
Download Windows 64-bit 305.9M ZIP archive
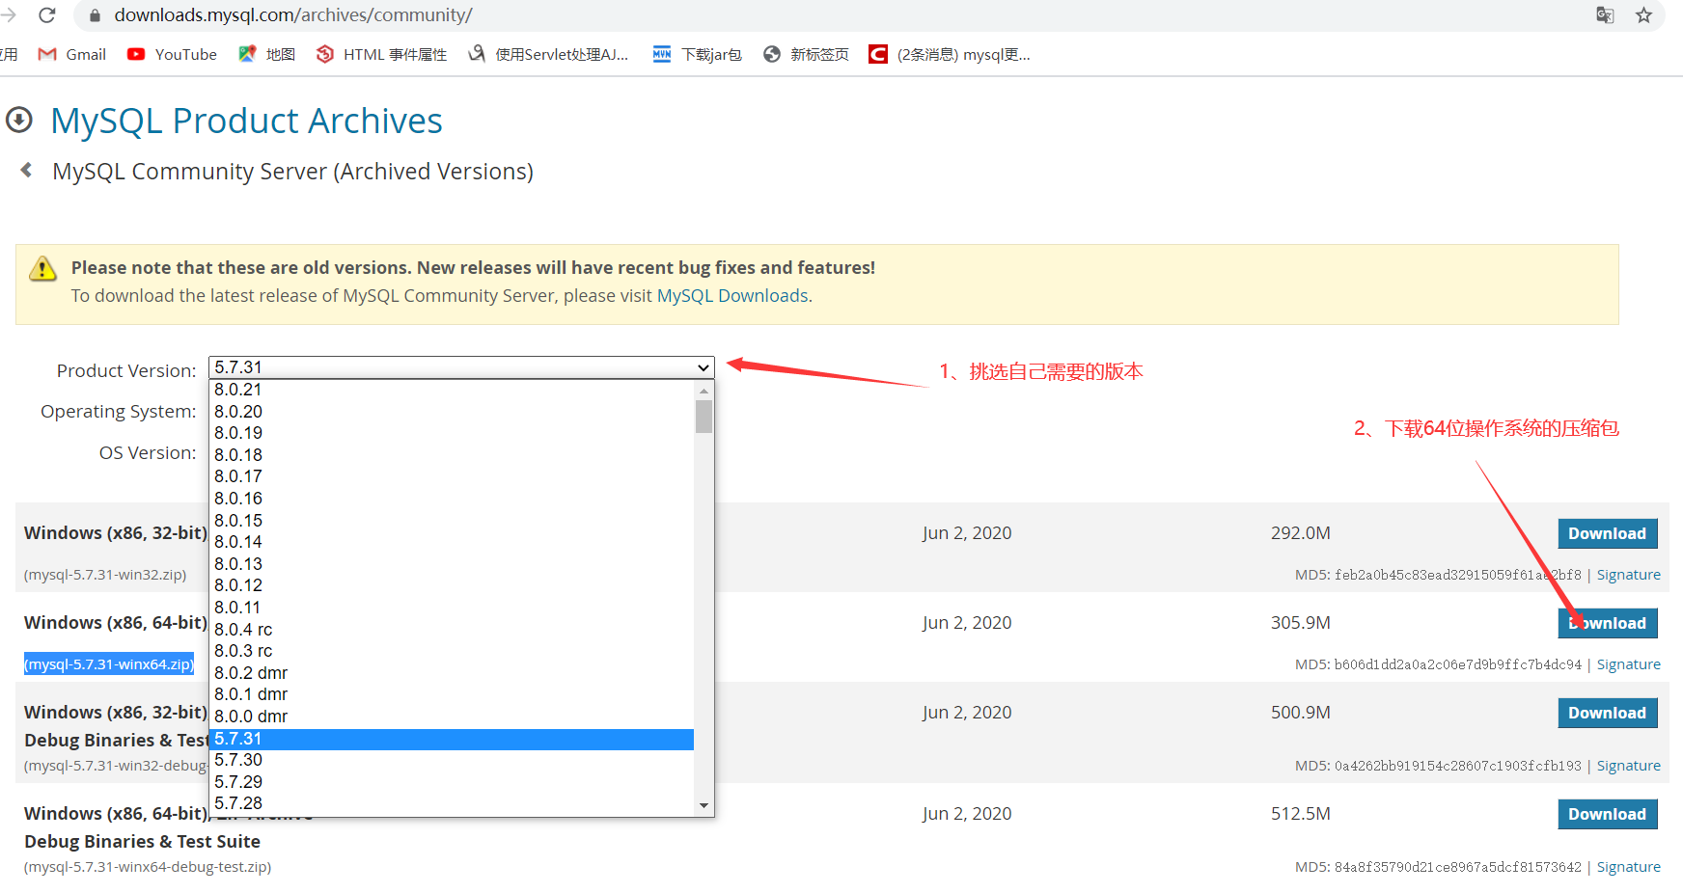1608,623
